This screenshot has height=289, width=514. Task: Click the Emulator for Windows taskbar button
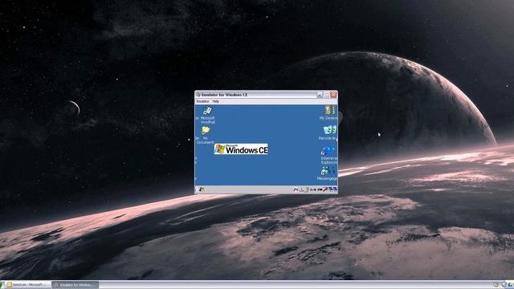click(75, 285)
